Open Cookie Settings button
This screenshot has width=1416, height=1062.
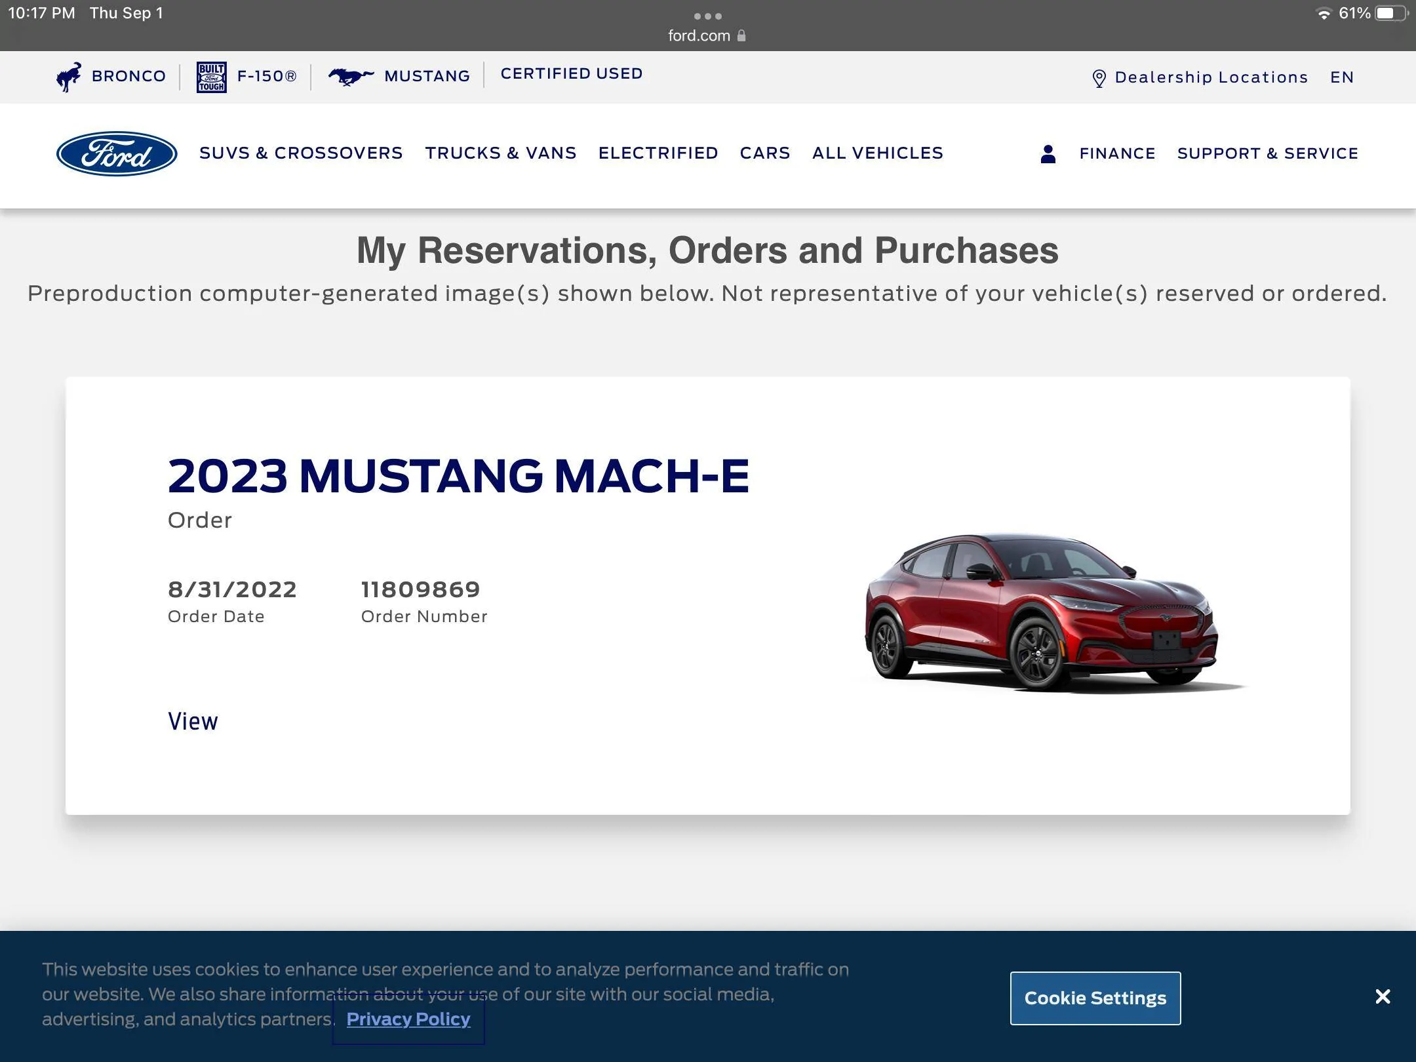[1095, 998]
